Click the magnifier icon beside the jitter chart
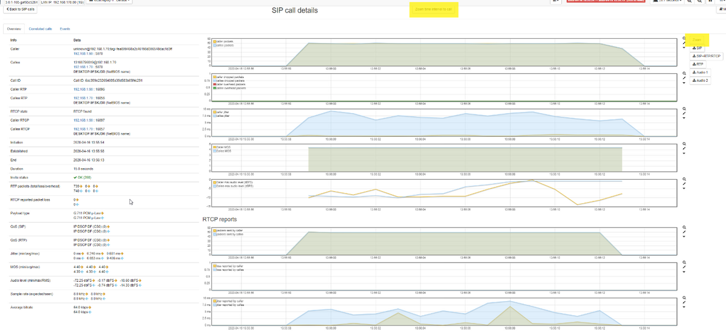This screenshot has width=726, height=332. 684,109
